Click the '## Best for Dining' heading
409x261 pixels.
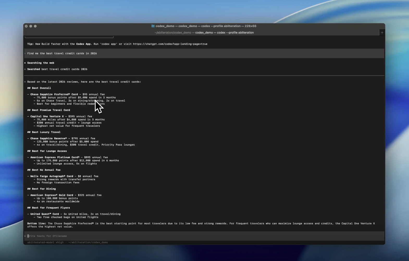tap(41, 189)
